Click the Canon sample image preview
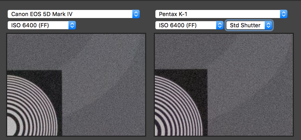This screenshot has width=301, height=140. [x=76, y=84]
